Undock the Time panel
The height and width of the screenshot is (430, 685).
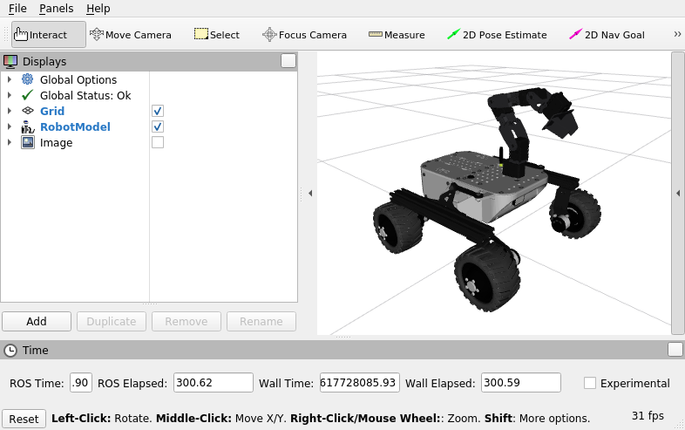point(675,350)
